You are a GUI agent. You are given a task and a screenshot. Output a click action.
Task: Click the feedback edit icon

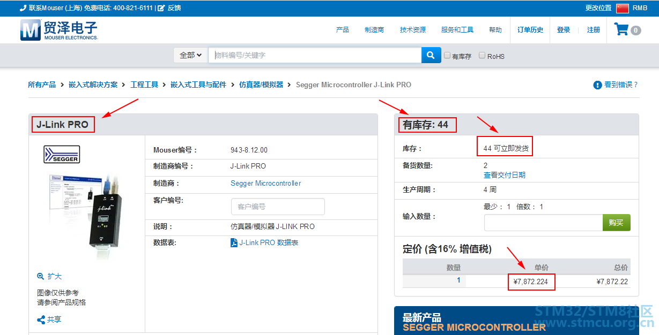click(161, 8)
